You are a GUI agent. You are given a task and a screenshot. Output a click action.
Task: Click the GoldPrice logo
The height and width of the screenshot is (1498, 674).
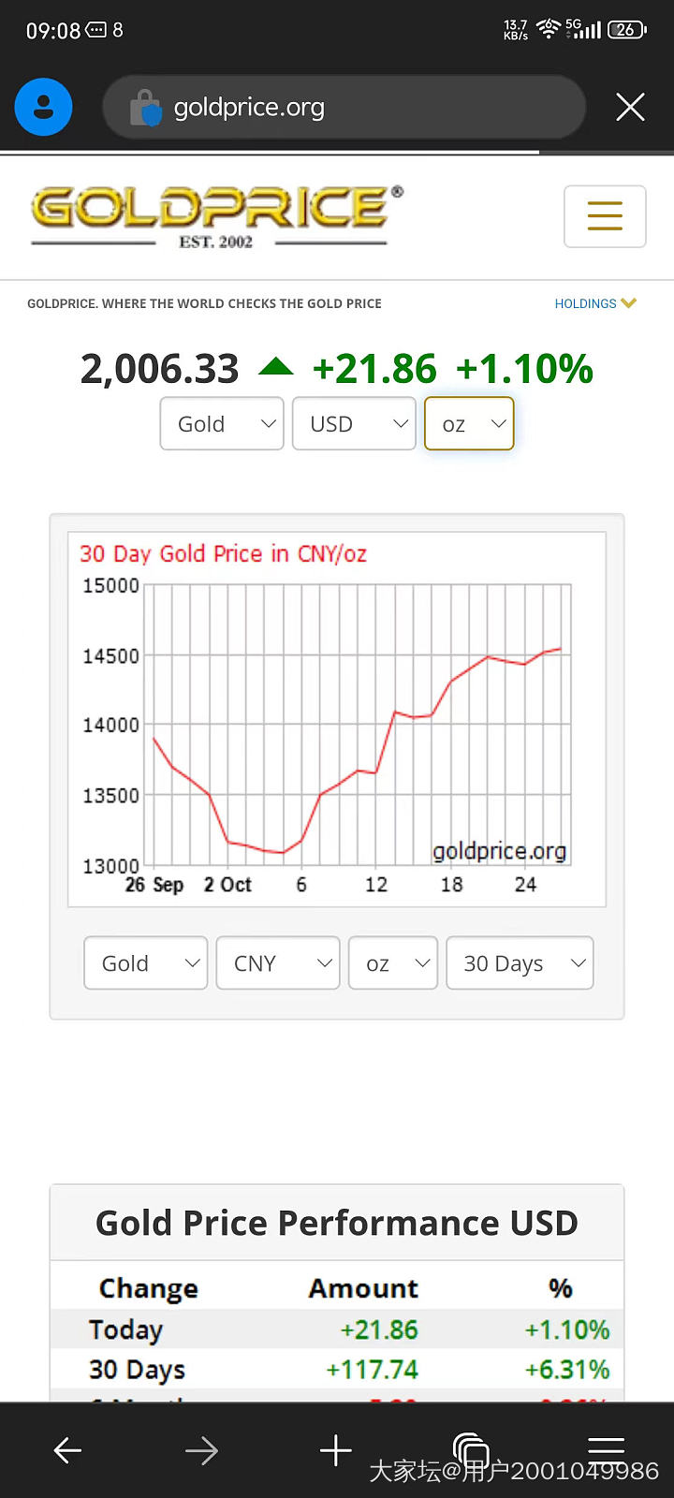[217, 216]
